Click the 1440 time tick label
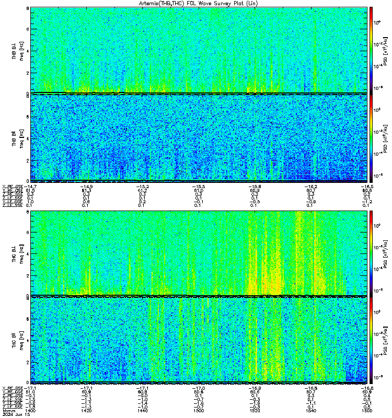Viewport: 392px width, 418px height. pos(142,411)
